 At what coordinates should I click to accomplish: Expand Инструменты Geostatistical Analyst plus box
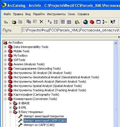[x=5, y=77]
